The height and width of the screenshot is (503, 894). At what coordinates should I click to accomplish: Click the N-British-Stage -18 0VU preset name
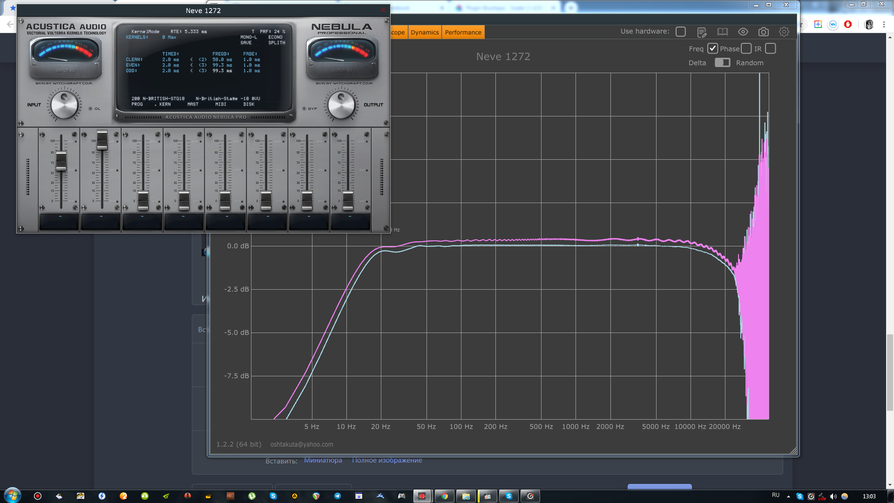coord(228,99)
